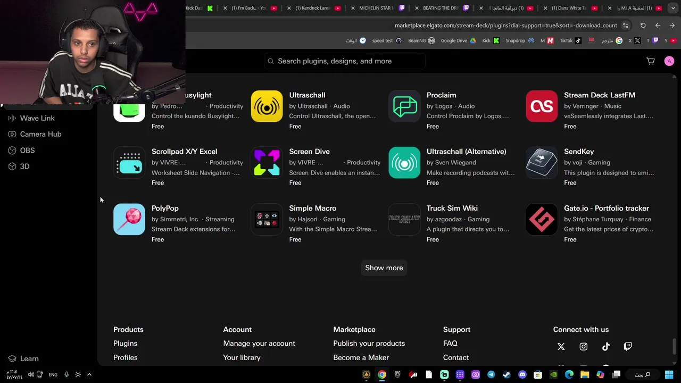
Task: Open the PolyPop lollipop icon
Action: [x=129, y=219]
